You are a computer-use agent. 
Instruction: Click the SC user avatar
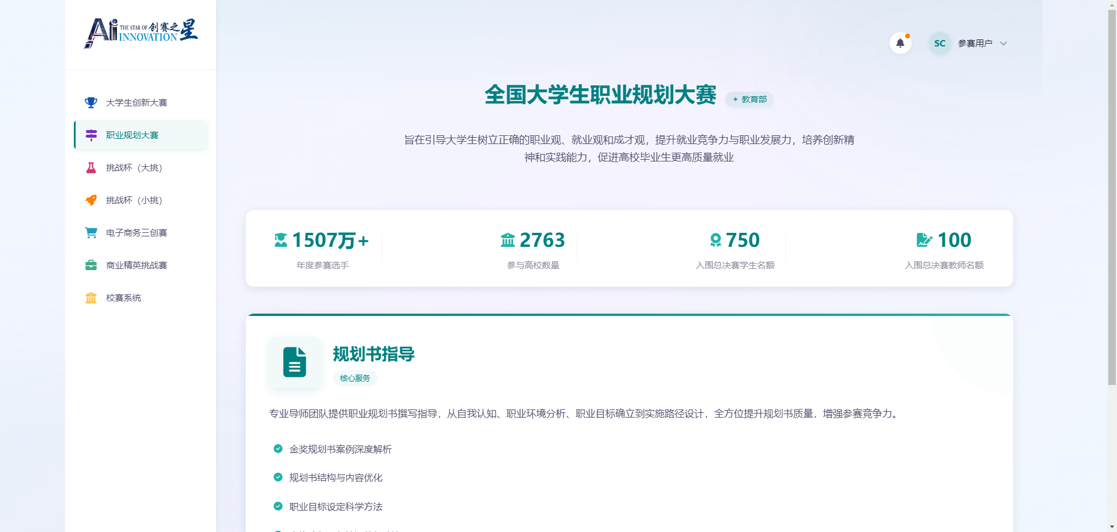[940, 44]
